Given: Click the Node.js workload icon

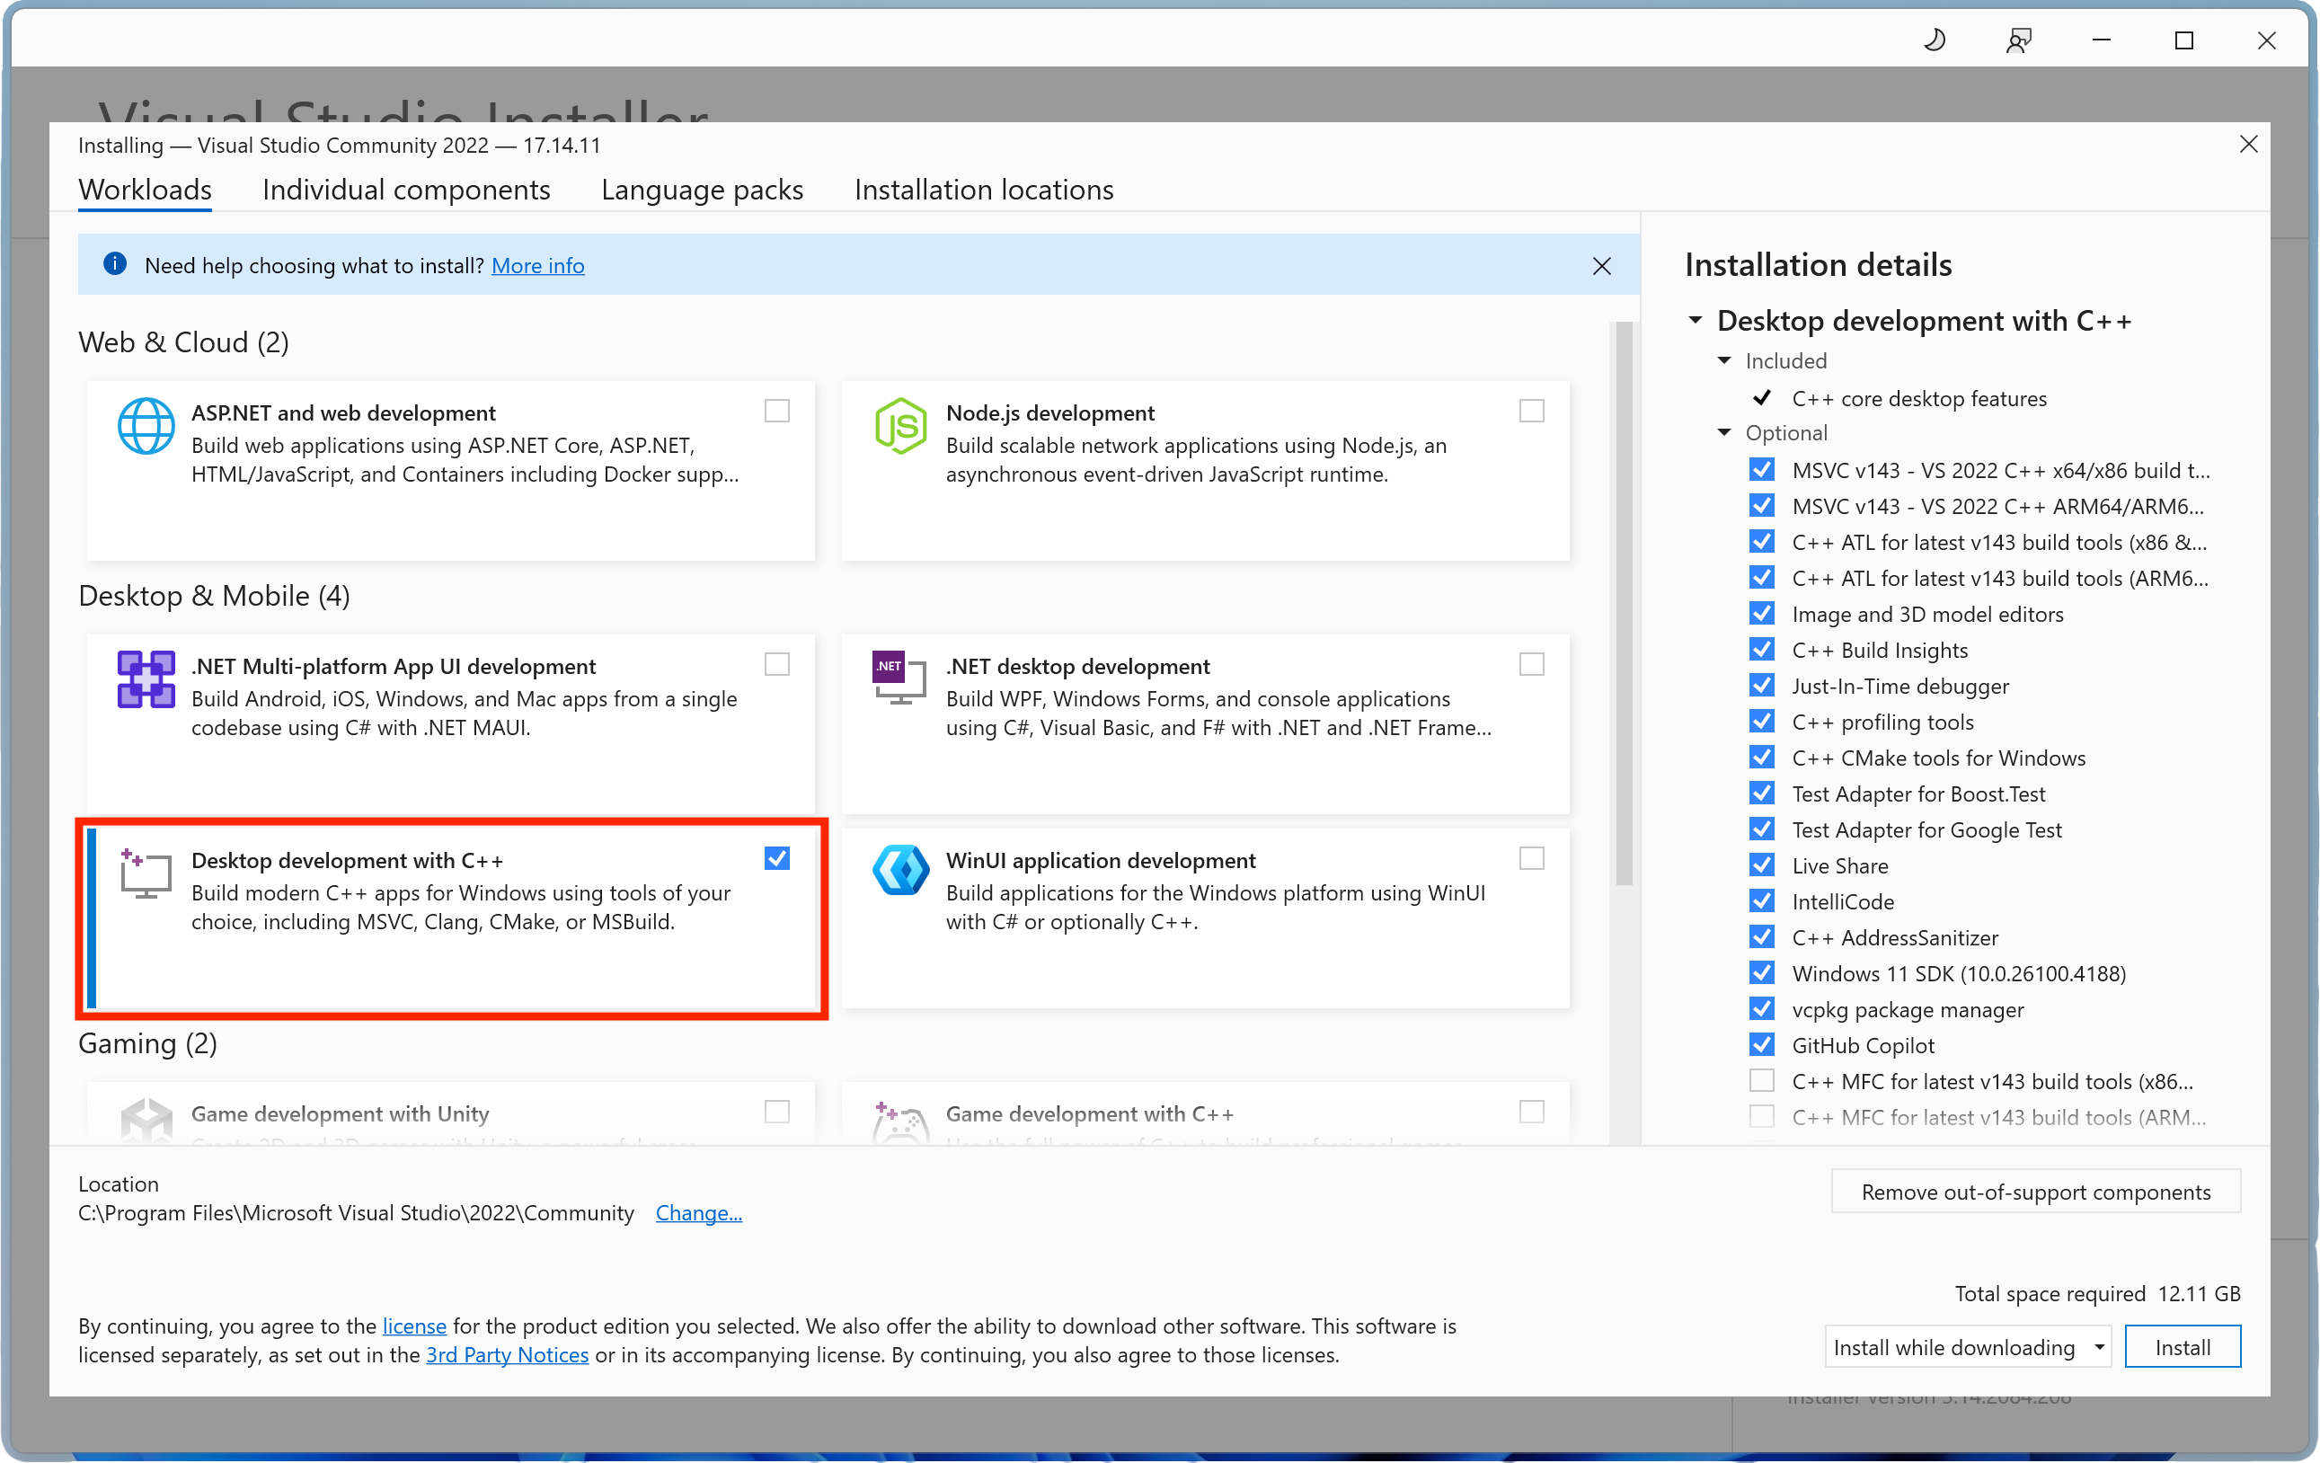Looking at the screenshot, I should coord(899,426).
